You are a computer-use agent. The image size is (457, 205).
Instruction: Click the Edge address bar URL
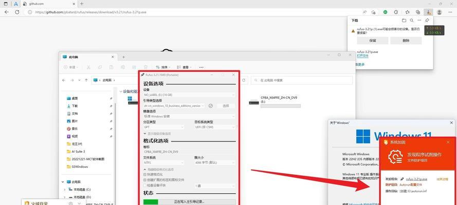click(x=90, y=12)
